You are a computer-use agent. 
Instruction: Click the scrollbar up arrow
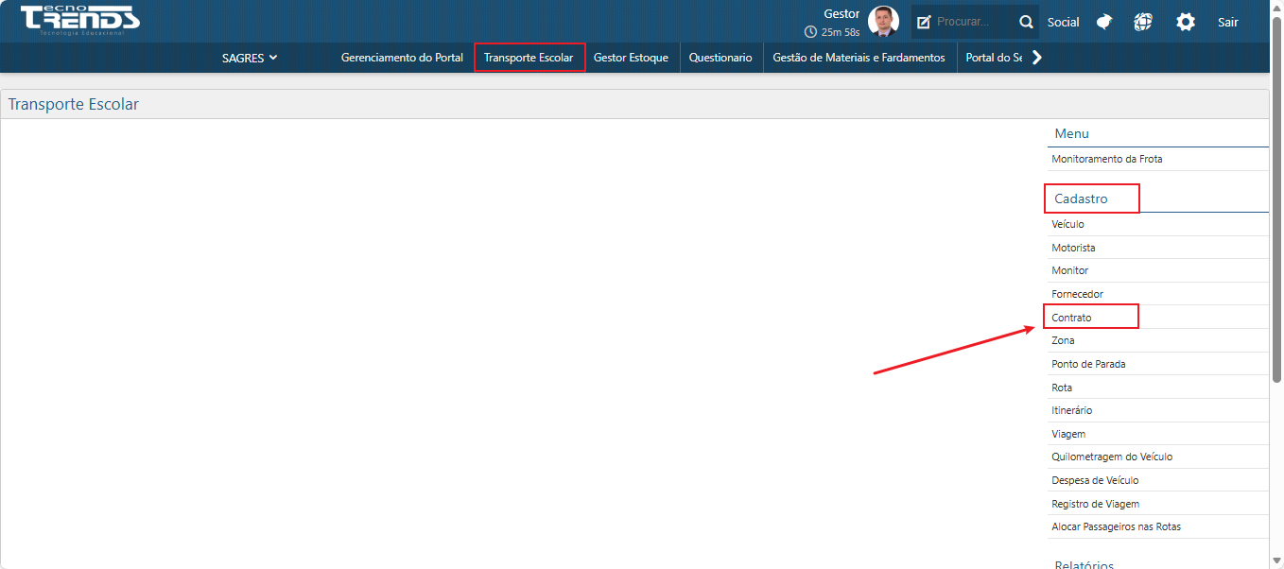(1276, 7)
